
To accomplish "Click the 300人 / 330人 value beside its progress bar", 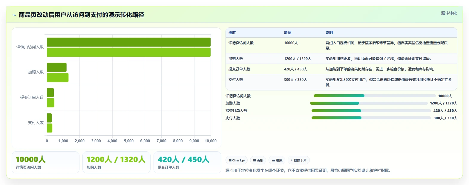I will (x=445, y=118).
